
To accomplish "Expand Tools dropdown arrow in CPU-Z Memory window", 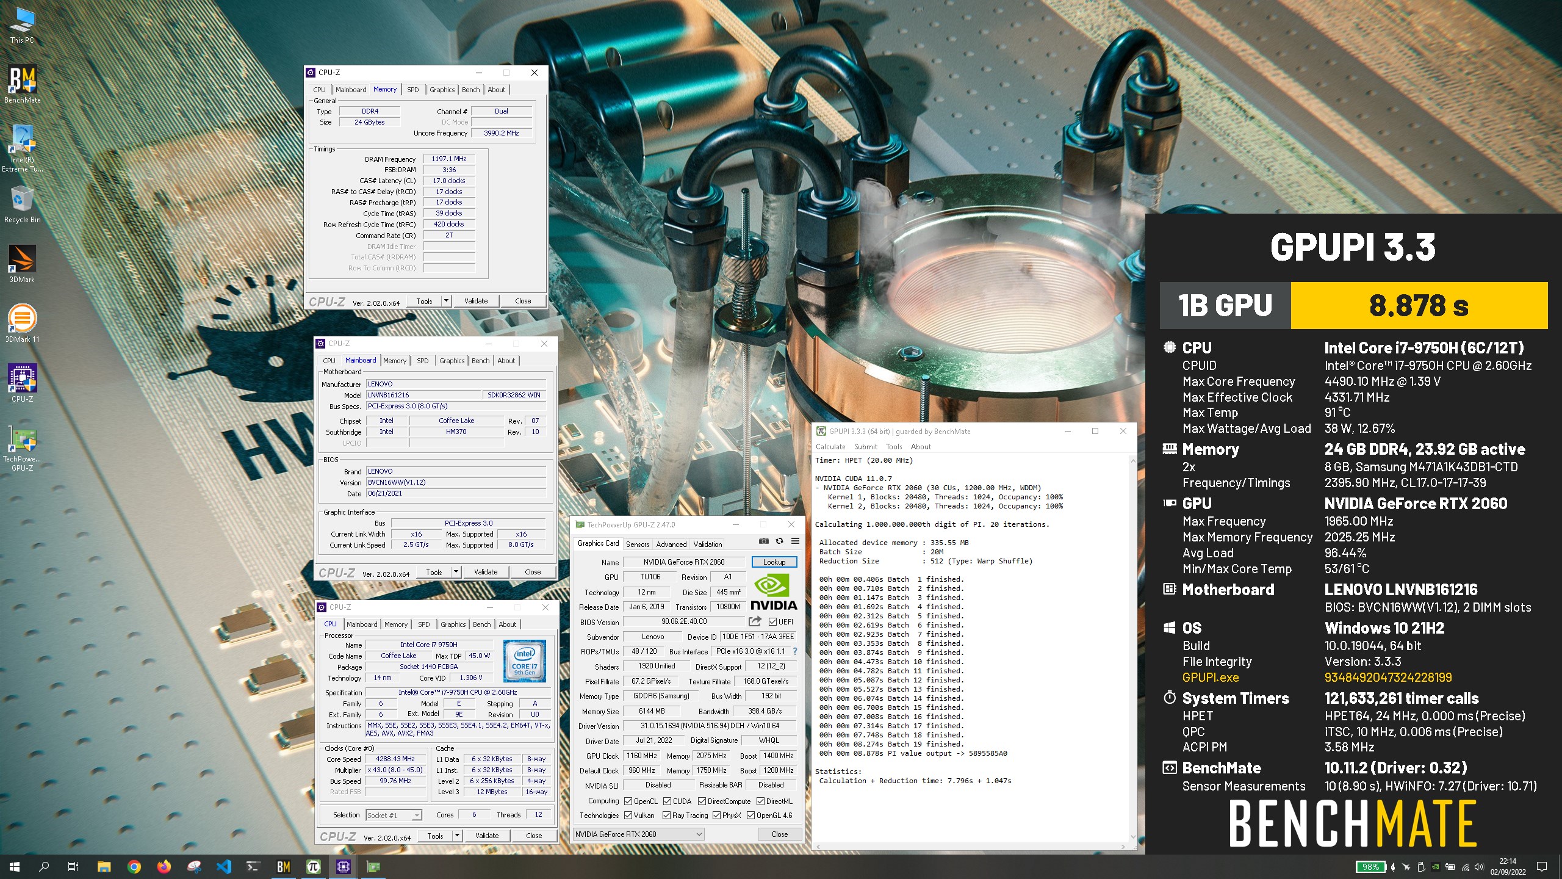I will pos(446,300).
